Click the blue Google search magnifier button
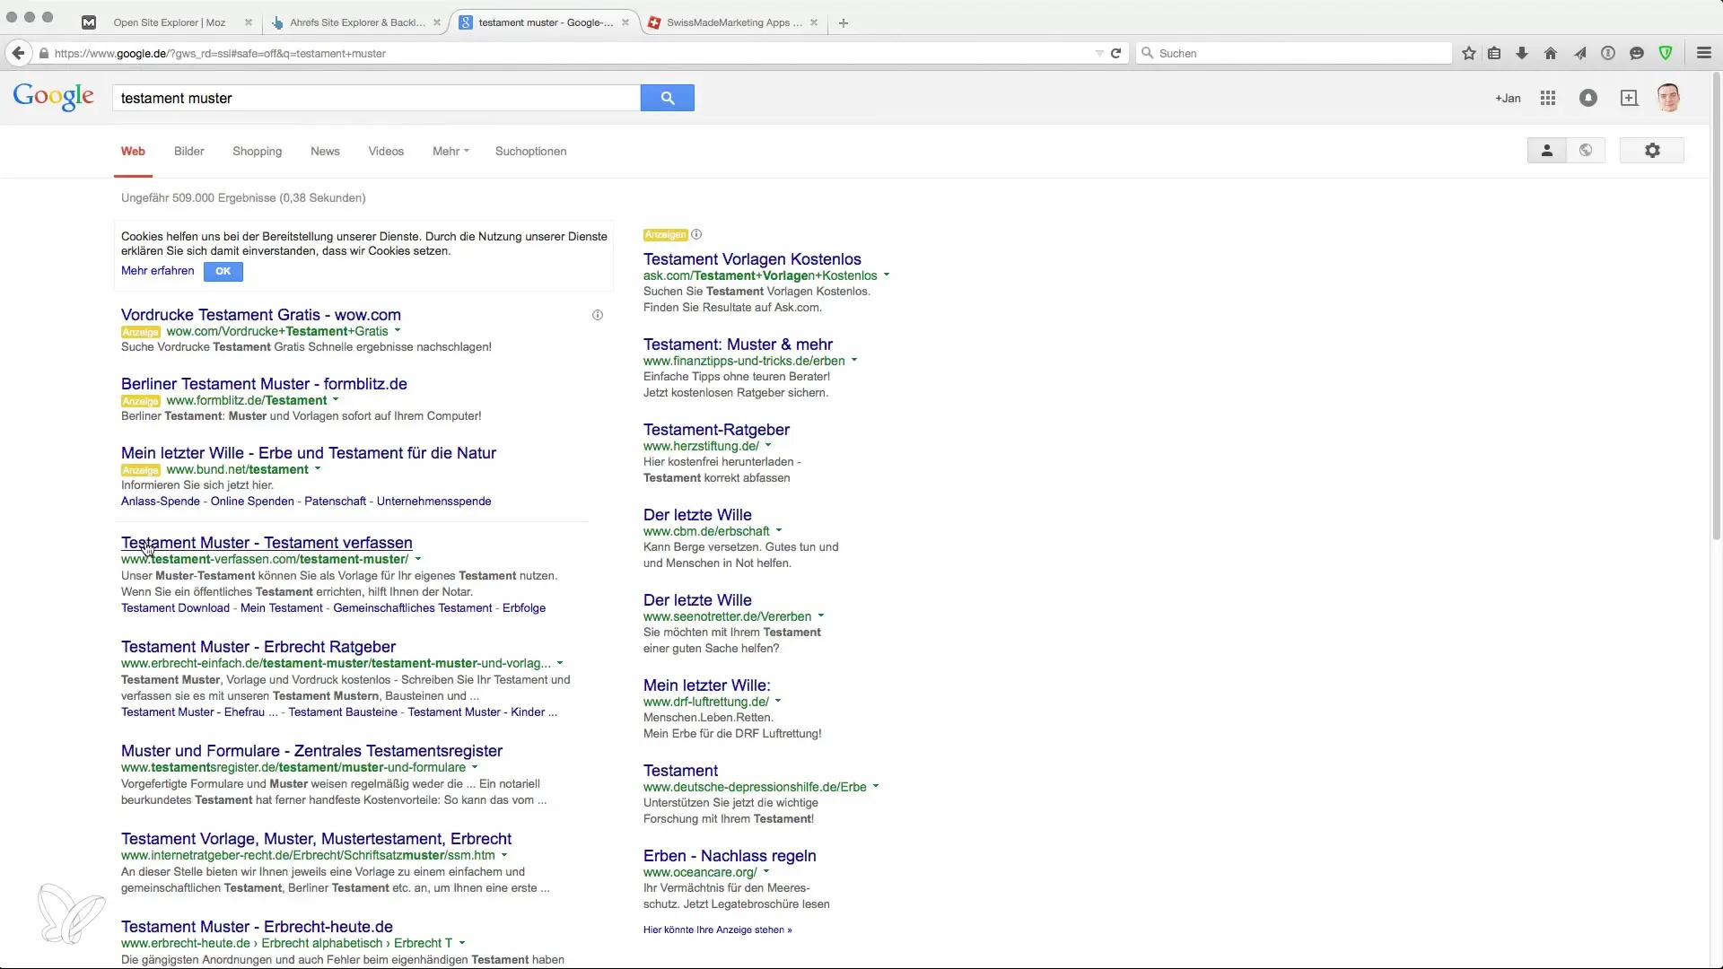 667,98
